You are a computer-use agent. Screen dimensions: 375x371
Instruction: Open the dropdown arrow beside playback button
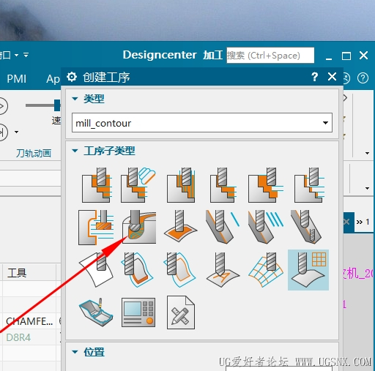[16, 132]
